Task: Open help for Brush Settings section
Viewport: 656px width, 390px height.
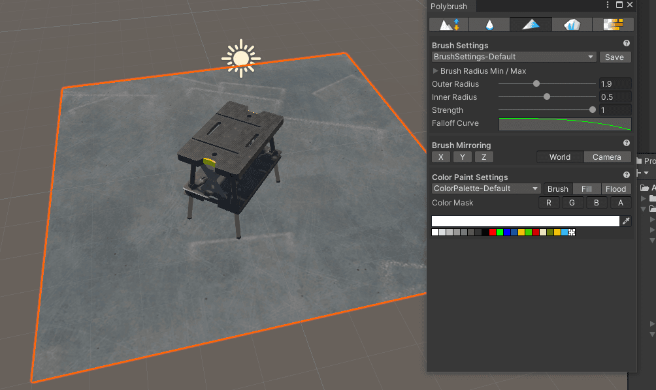Action: coord(627,43)
